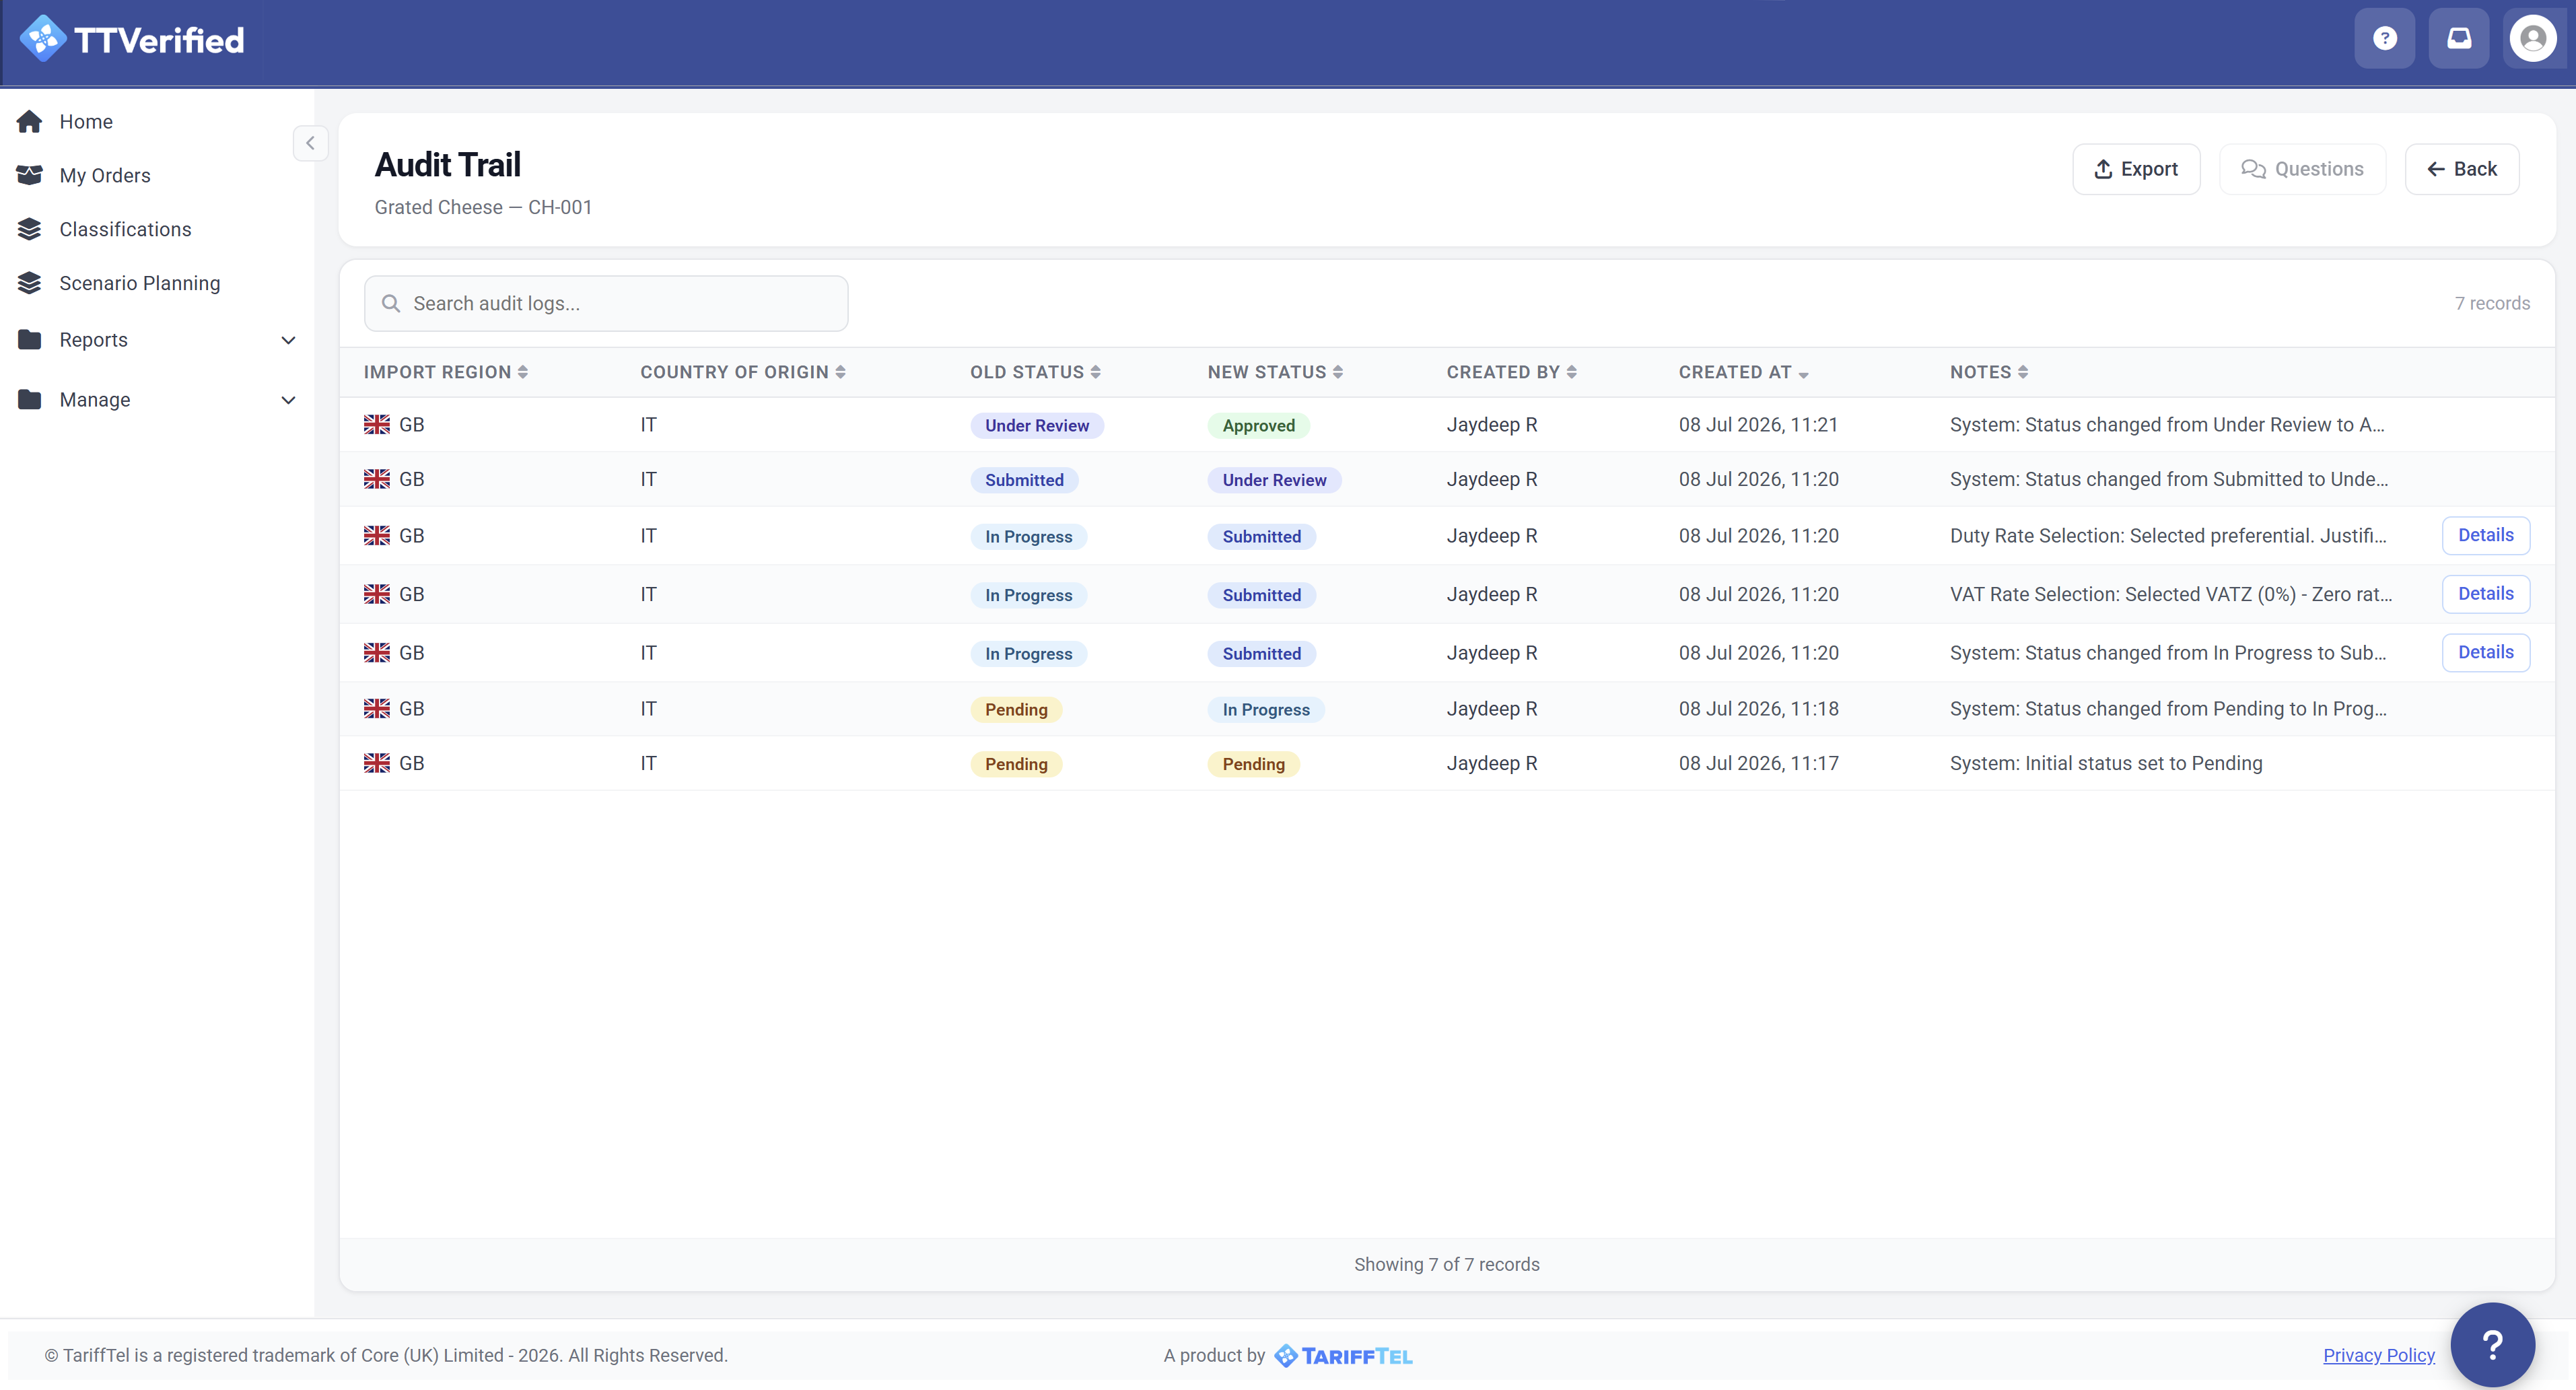The height and width of the screenshot is (1390, 2576).
Task: Go Back from Audit Trail
Action: click(x=2461, y=169)
